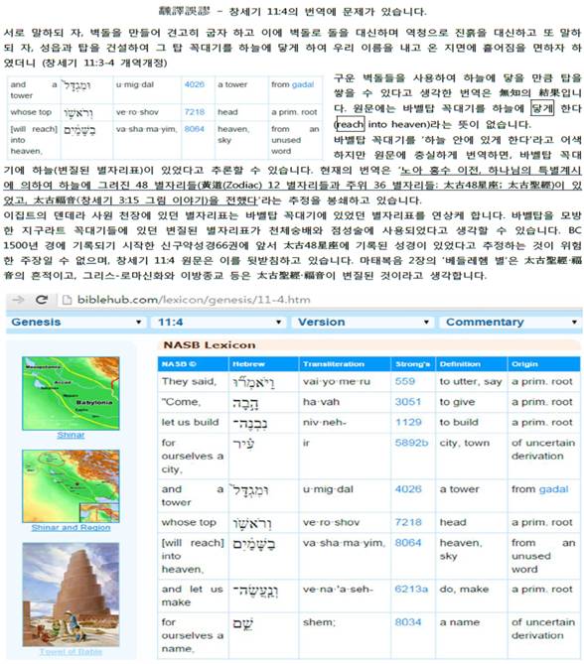Open Strong's number 559 link
This screenshot has height=664, width=584.
(405, 381)
